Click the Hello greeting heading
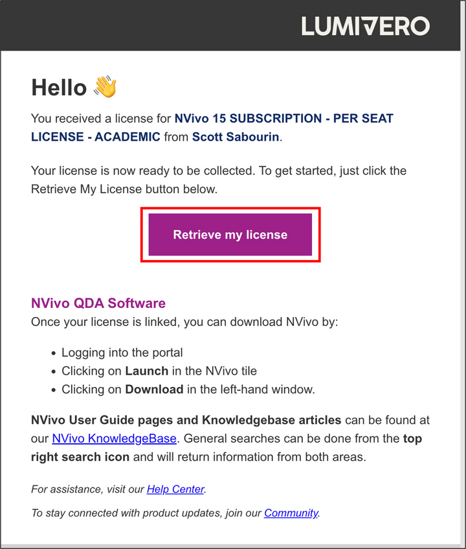The image size is (466, 549). coord(59,88)
